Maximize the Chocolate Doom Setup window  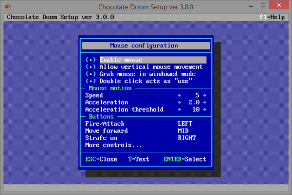tap(263, 5)
